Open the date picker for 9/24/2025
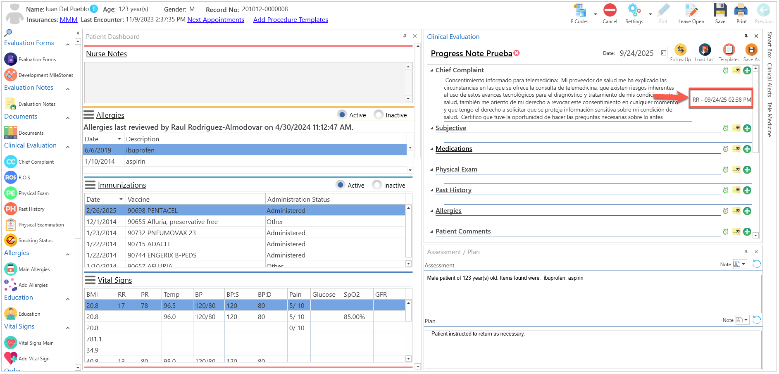779x374 pixels. 664,53
